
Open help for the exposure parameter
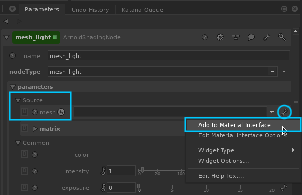(35, 188)
